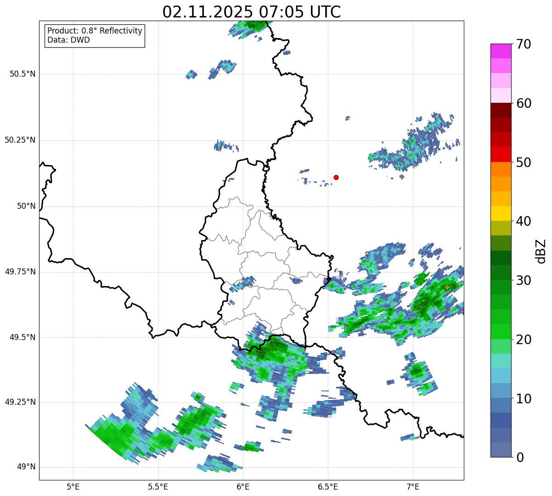Click the colorbar 30 tick label
This screenshot has width=552, height=496.
pos(524,280)
